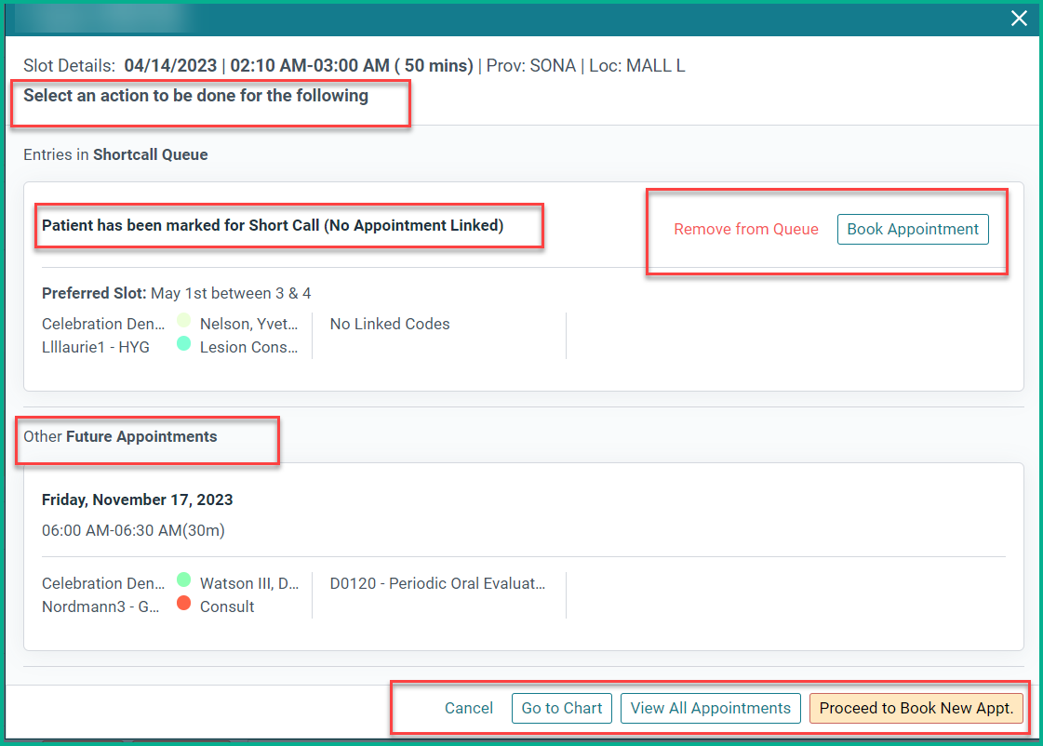Click Book Appointment for the Short Call entry

[913, 229]
